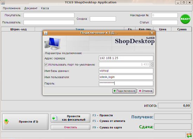Image resolution: width=193 pixels, height=139 pixels.
Task: Click the 'F5 – Сумма от клиента' hint
Action: tap(109, 121)
